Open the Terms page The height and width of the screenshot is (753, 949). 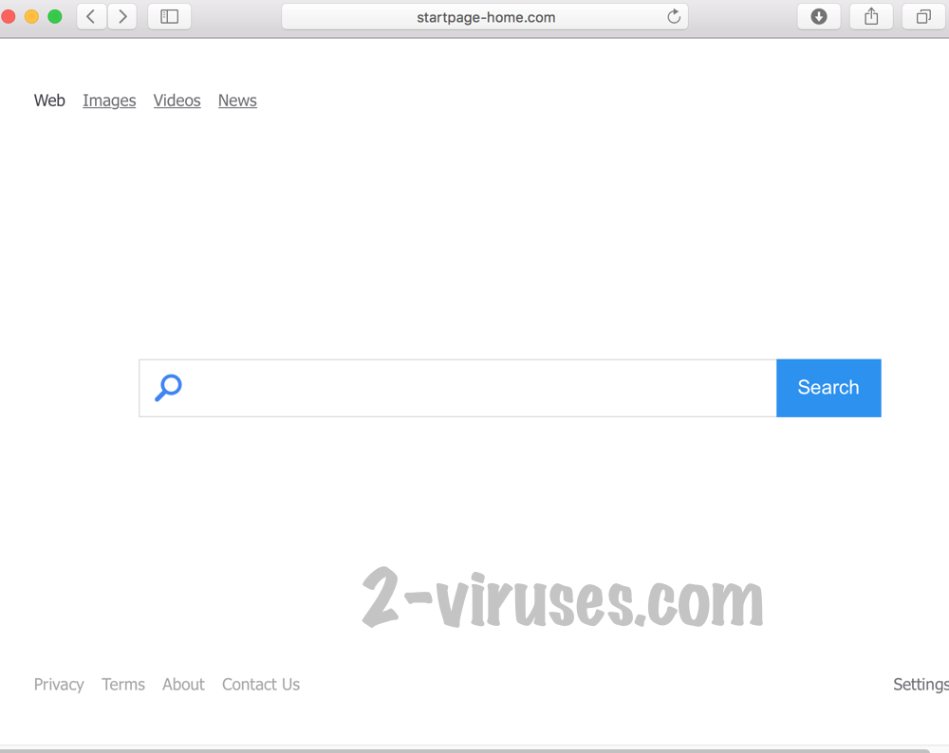[x=123, y=684]
